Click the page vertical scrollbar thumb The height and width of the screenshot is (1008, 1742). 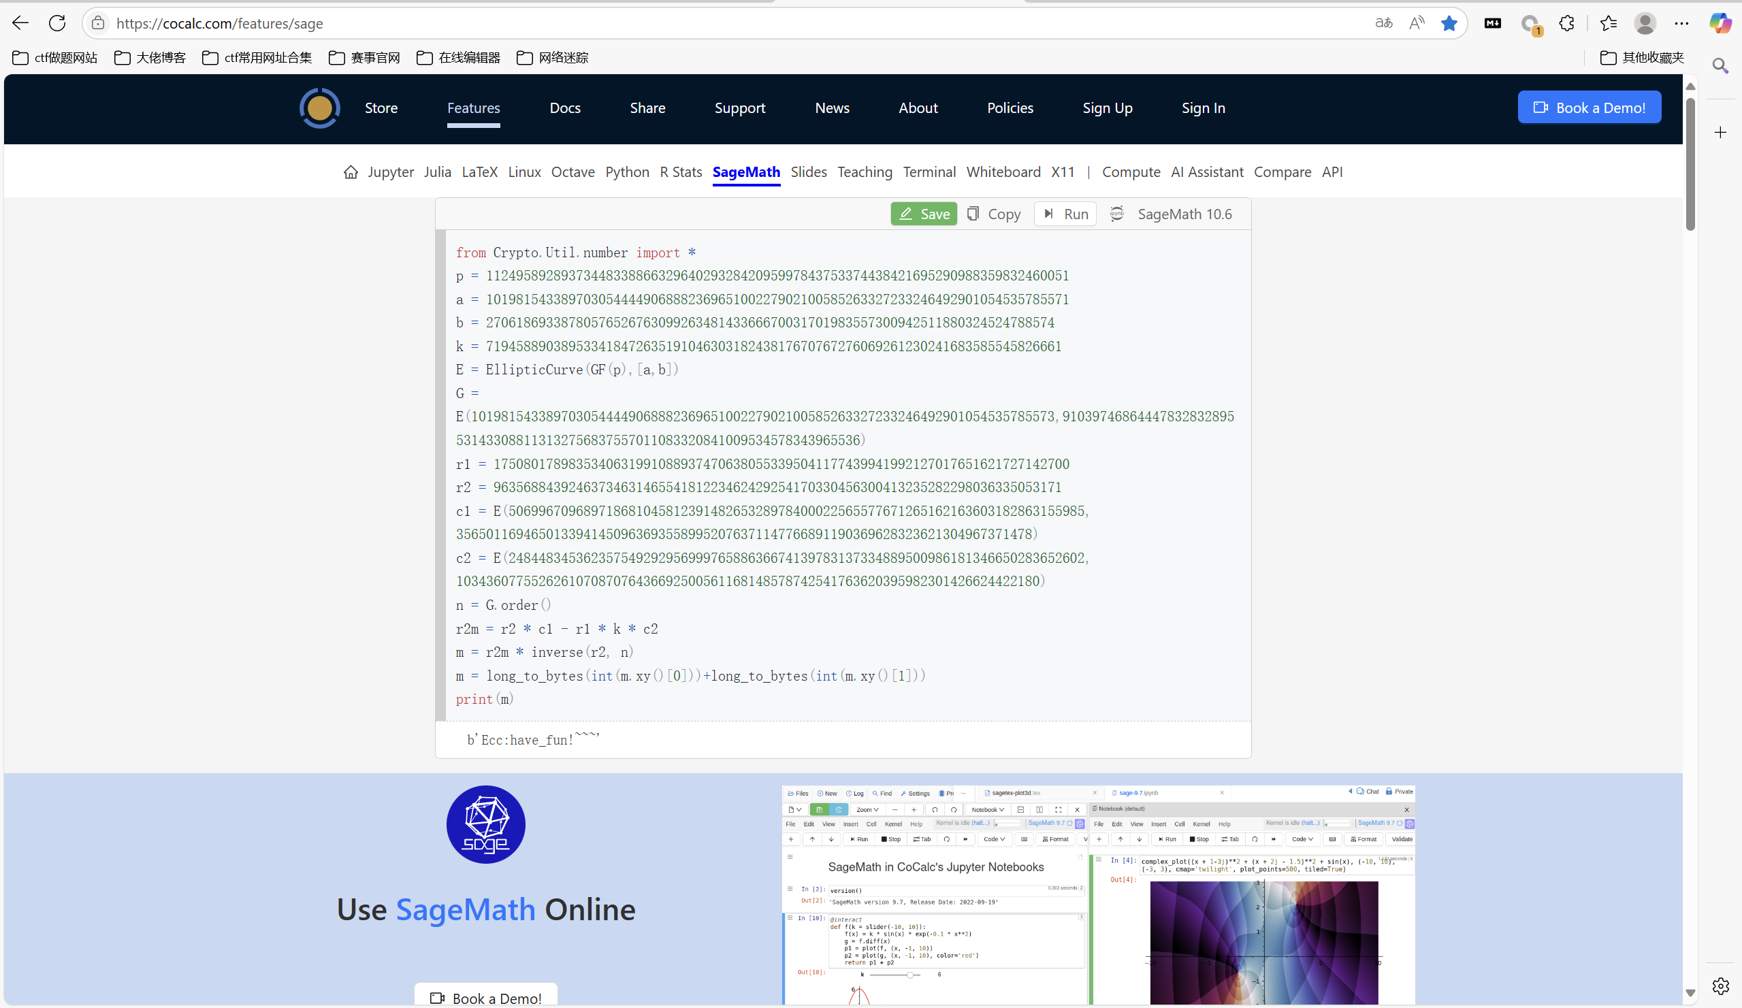[x=1690, y=165]
